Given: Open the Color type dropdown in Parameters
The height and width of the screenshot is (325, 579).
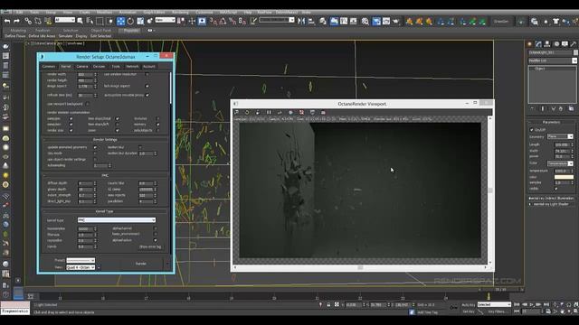Looking at the screenshot, I should coord(560,163).
